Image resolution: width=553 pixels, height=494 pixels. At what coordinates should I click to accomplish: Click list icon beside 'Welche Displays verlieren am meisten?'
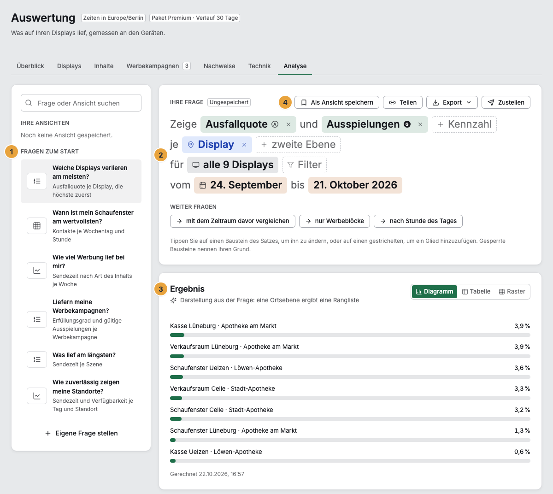click(37, 181)
